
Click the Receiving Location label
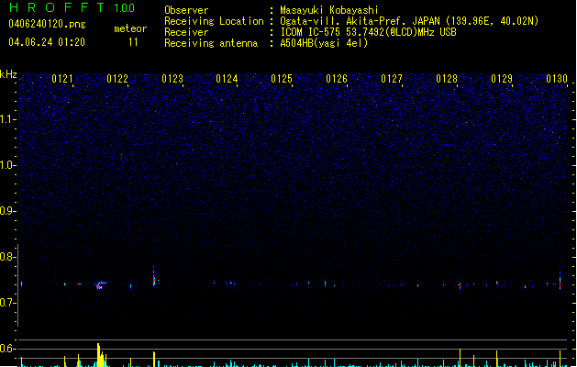coord(214,21)
